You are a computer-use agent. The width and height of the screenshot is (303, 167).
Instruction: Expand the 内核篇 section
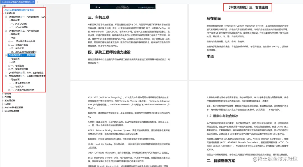tap(3, 97)
